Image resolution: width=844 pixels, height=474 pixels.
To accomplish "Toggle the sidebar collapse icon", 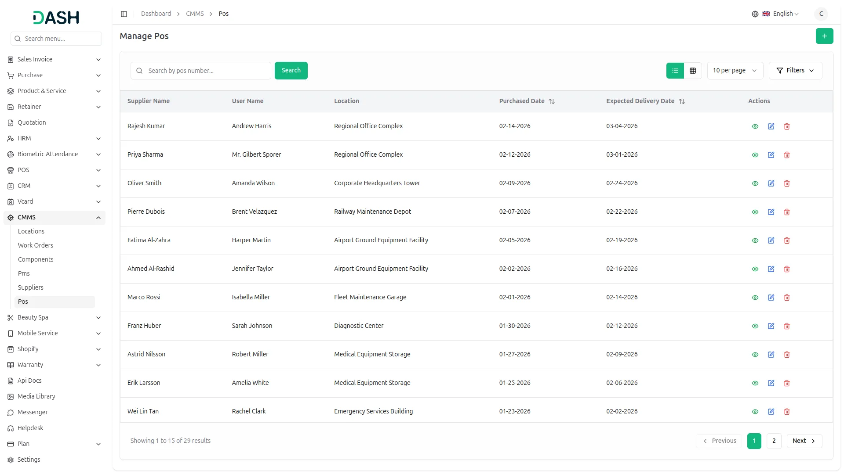I will pyautogui.click(x=124, y=14).
